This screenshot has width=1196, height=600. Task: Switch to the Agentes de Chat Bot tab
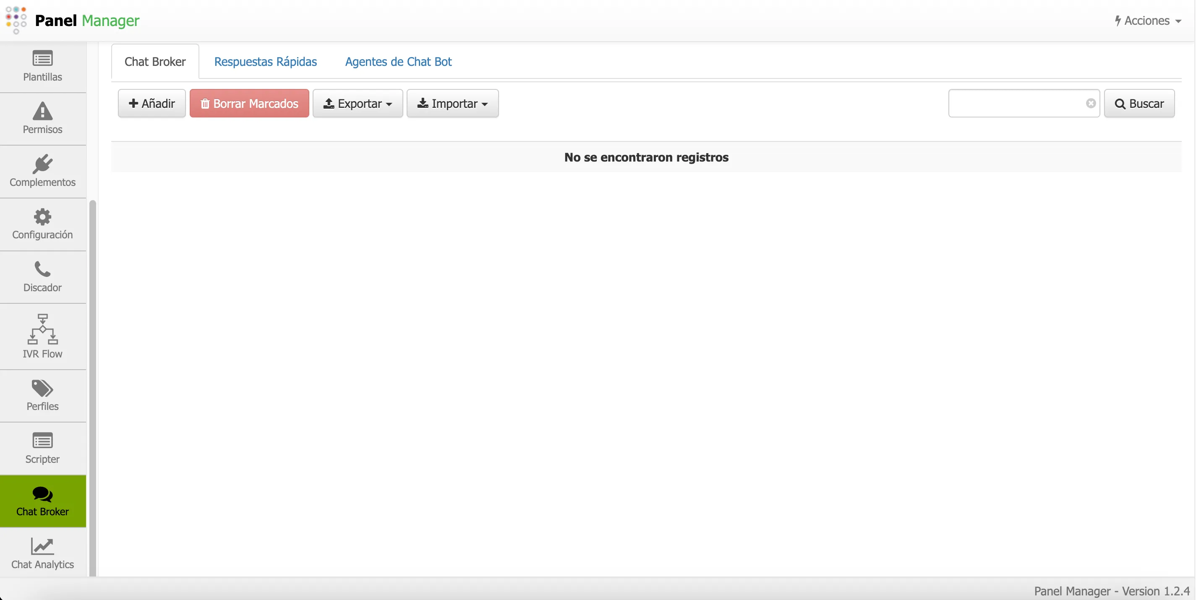[x=398, y=61]
